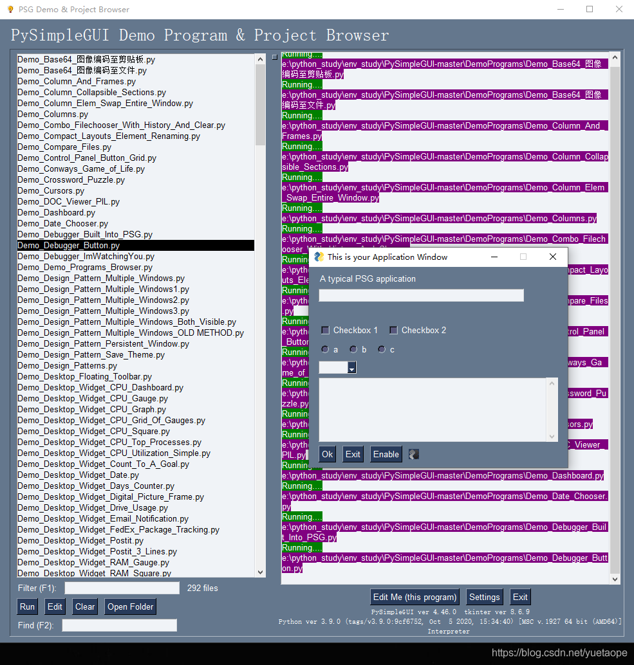
Task: Select Demo_Column_Collapsible_Sections.py
Action: point(136,92)
